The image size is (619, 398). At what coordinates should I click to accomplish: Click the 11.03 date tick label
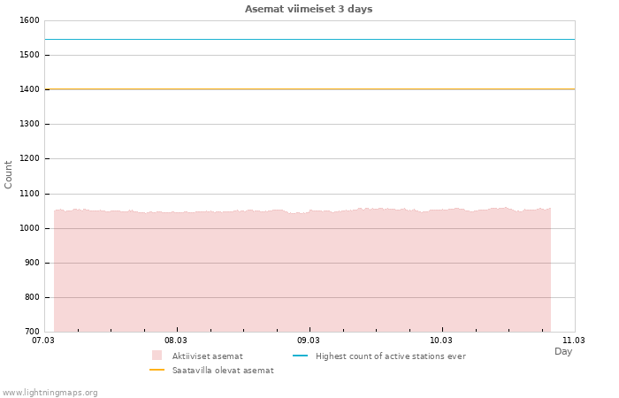pyautogui.click(x=574, y=340)
